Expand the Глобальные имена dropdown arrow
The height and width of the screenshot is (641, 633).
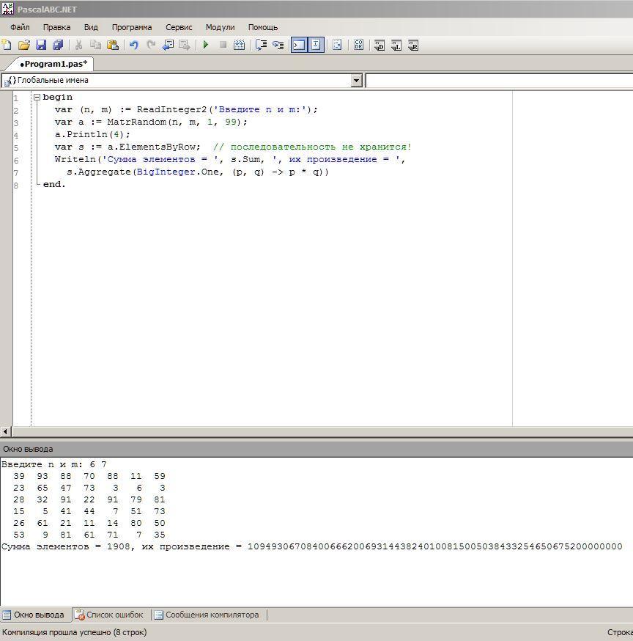coord(357,81)
